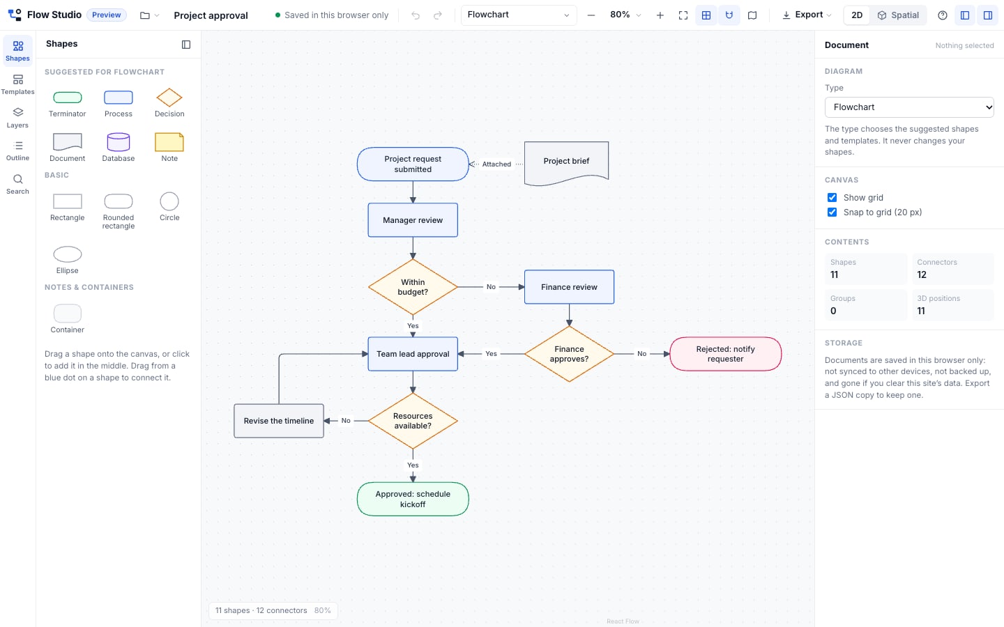This screenshot has height=627, width=1004.
Task: Open the Outline sidebar panel
Action: click(x=17, y=150)
